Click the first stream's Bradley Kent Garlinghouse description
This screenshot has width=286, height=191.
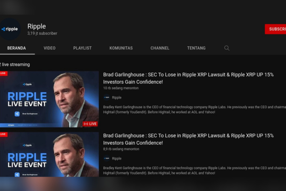[195, 110]
